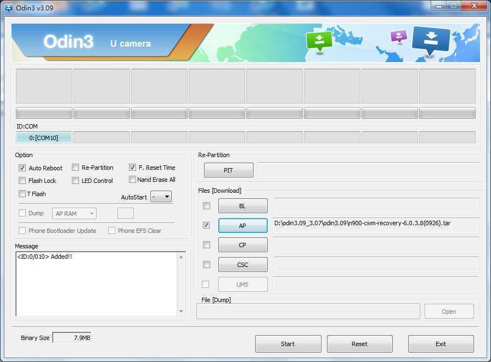
Task: Enable the T Flash checkbox
Action: click(22, 194)
